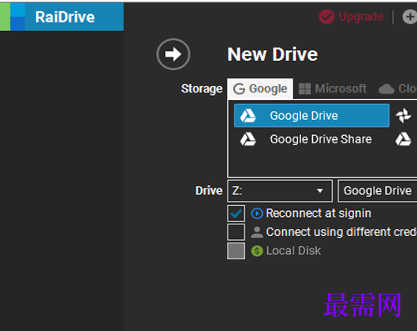Image resolution: width=417 pixels, height=331 pixels.
Task: Click the arrow icon beside New Drive
Action: pos(173,54)
